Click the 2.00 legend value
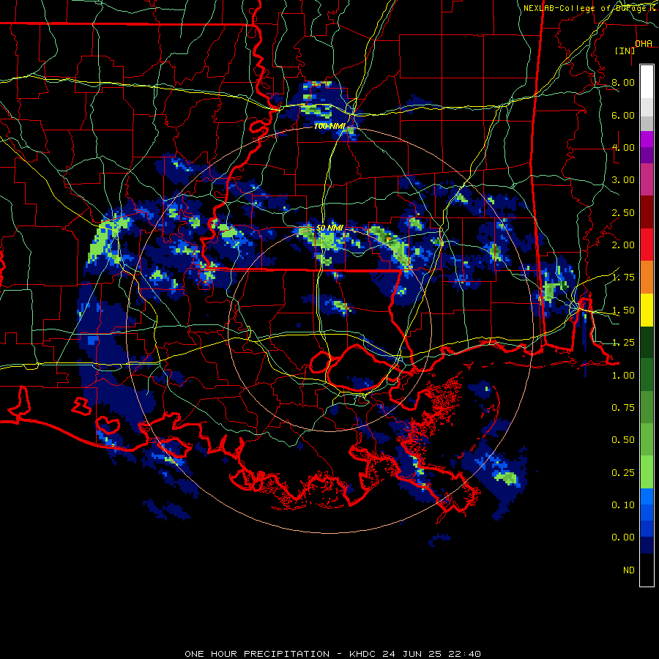The height and width of the screenshot is (659, 659). (x=623, y=245)
